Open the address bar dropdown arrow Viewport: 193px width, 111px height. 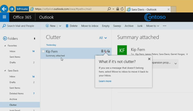(113, 9)
